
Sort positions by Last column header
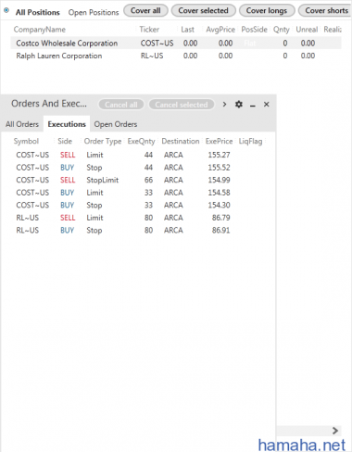[x=188, y=30]
